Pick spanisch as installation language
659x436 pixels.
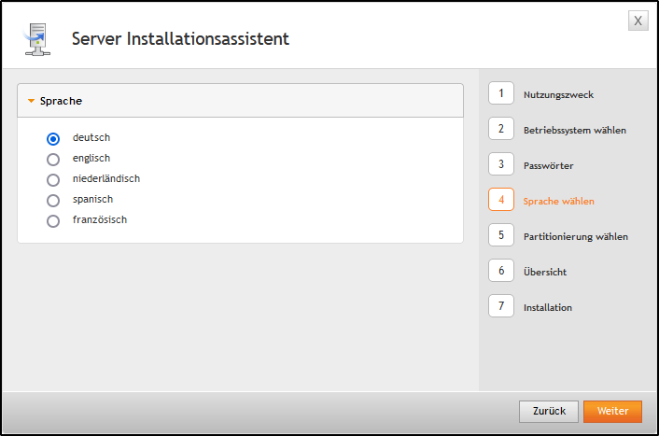point(53,200)
